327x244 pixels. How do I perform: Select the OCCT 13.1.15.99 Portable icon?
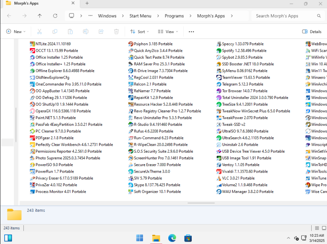32,51
